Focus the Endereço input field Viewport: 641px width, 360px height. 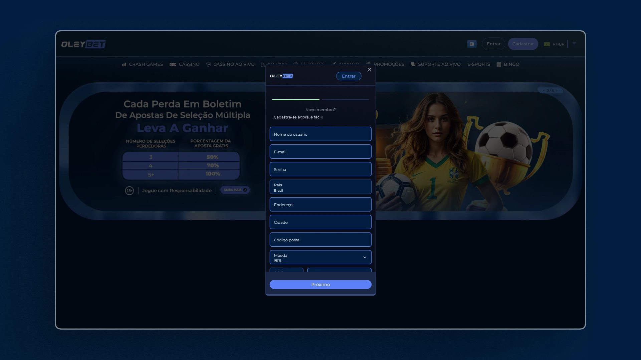[x=320, y=205]
